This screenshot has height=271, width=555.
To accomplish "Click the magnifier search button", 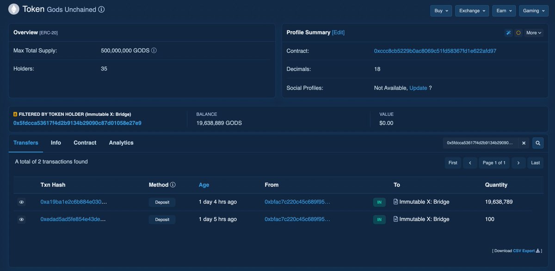I will click(x=538, y=143).
